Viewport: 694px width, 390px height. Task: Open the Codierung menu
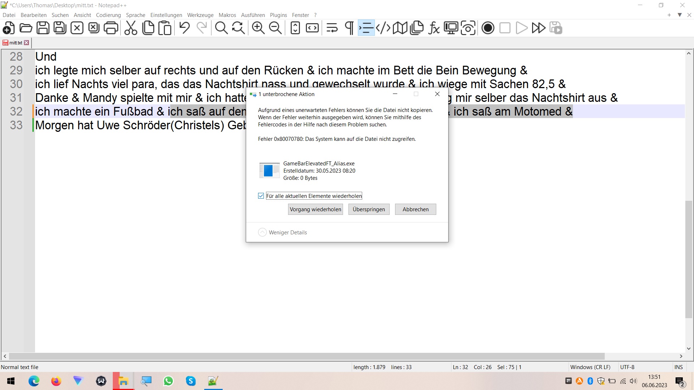pos(108,15)
